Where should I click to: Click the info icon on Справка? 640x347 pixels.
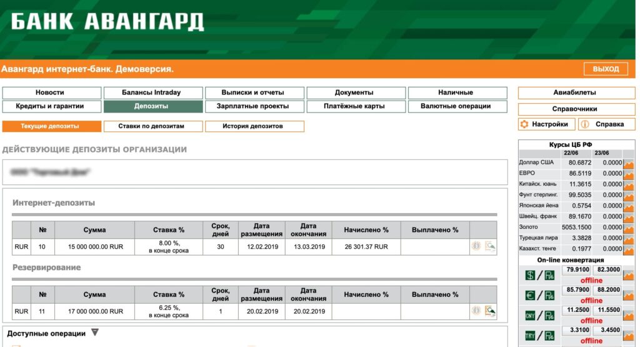pyautogui.click(x=585, y=124)
